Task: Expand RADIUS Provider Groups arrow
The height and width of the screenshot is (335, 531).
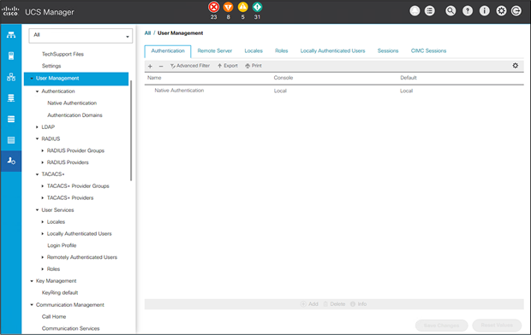Action: point(43,150)
